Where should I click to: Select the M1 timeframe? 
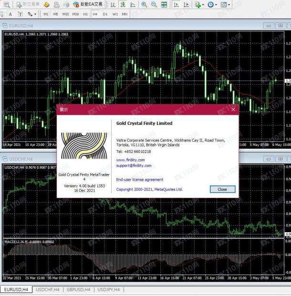click(x=46, y=14)
